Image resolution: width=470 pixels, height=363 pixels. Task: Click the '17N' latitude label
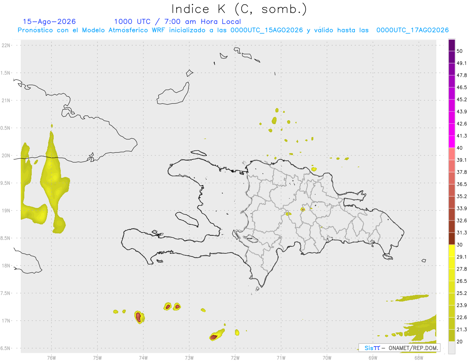tap(6, 321)
